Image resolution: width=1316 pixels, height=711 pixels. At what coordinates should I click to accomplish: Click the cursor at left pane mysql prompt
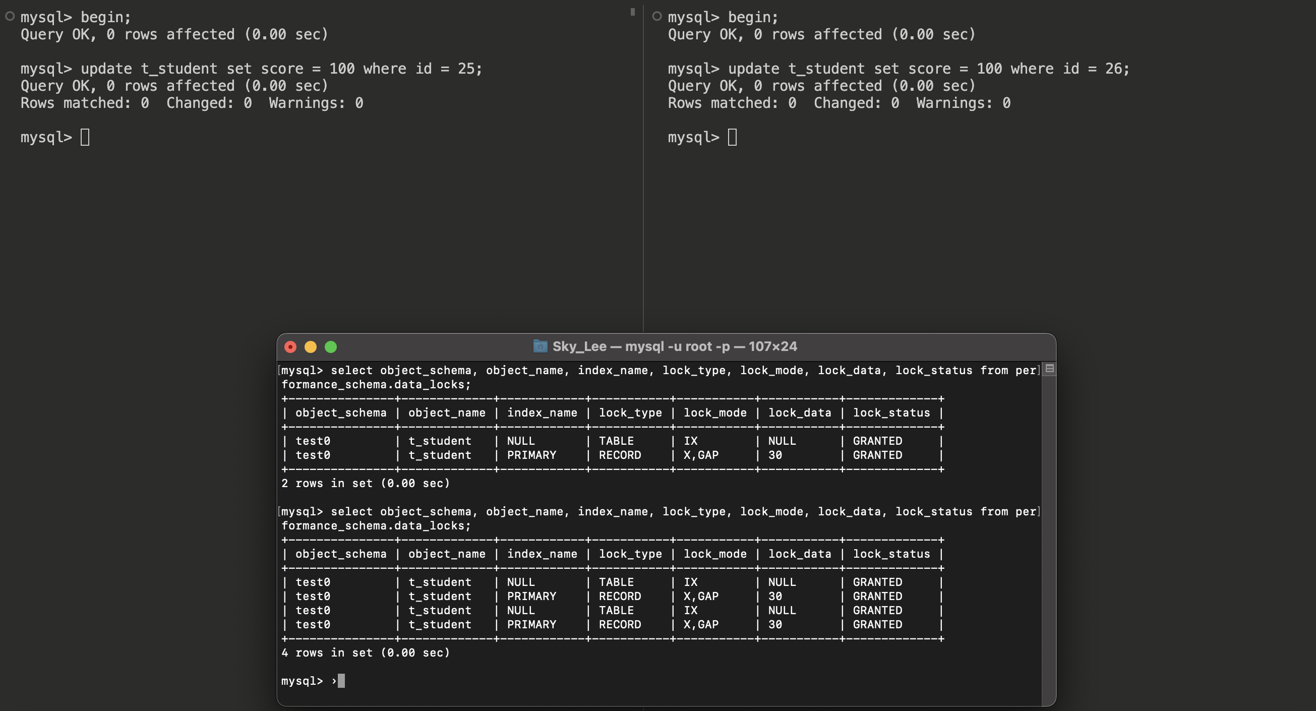pyautogui.click(x=85, y=137)
